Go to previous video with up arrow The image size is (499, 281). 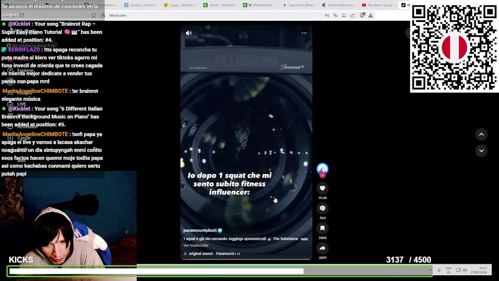[481, 134]
